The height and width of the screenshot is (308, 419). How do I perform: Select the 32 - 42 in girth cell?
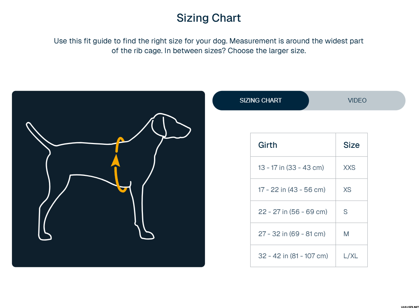click(x=293, y=256)
